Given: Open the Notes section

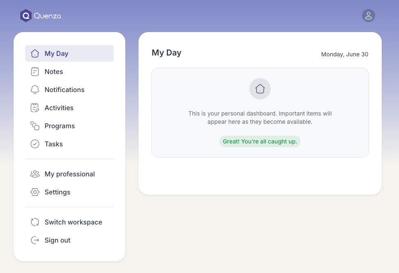Looking at the screenshot, I should pos(54,72).
